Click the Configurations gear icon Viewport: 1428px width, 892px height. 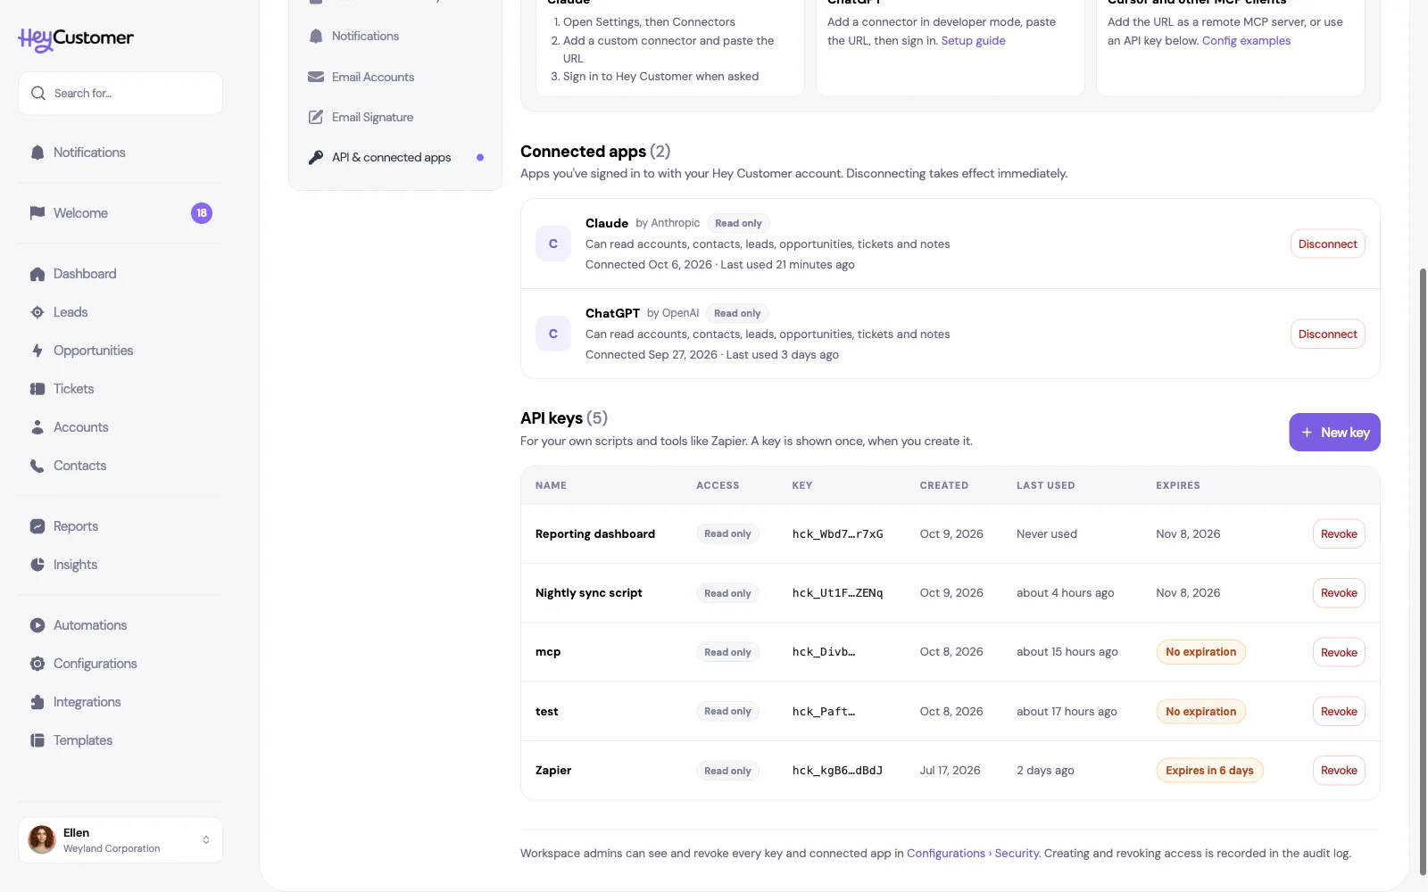coord(37,664)
